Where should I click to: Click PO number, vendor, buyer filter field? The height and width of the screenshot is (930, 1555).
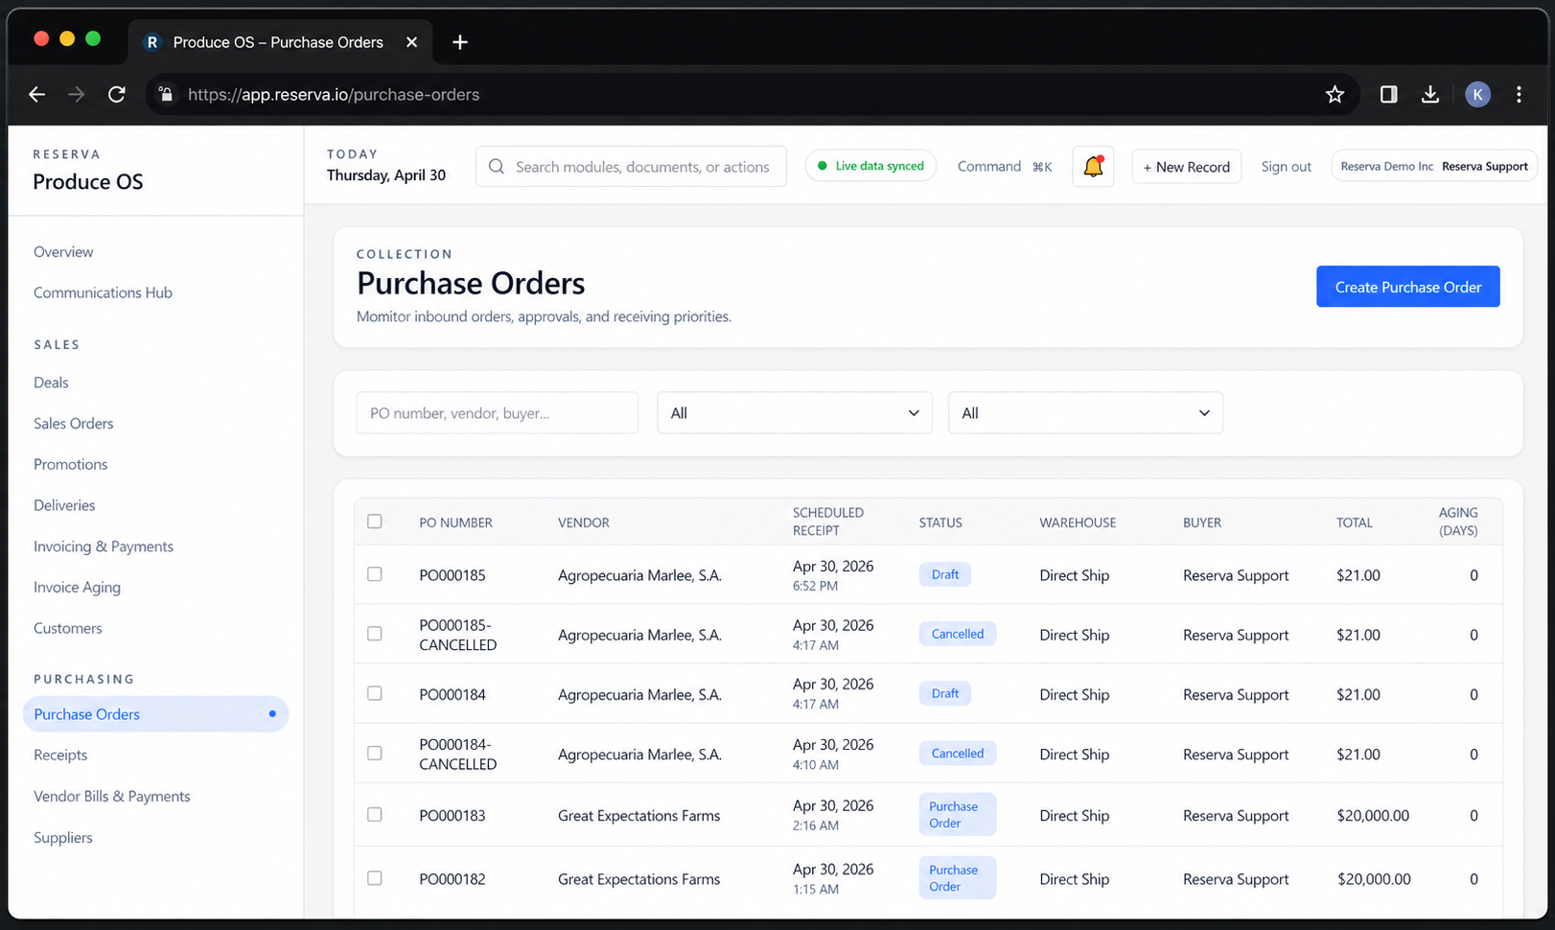click(x=497, y=413)
